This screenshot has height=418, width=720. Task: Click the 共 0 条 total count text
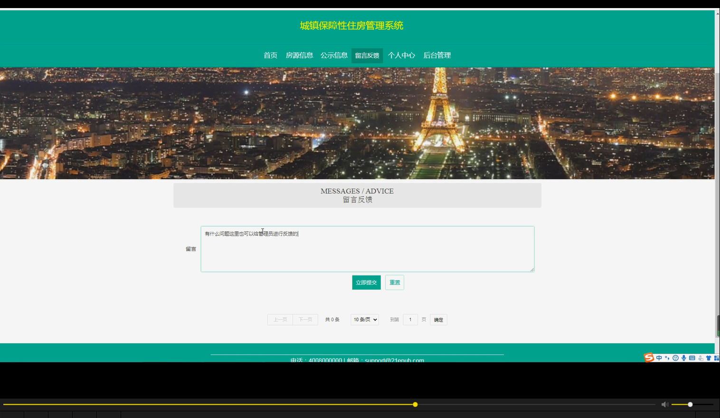332,320
